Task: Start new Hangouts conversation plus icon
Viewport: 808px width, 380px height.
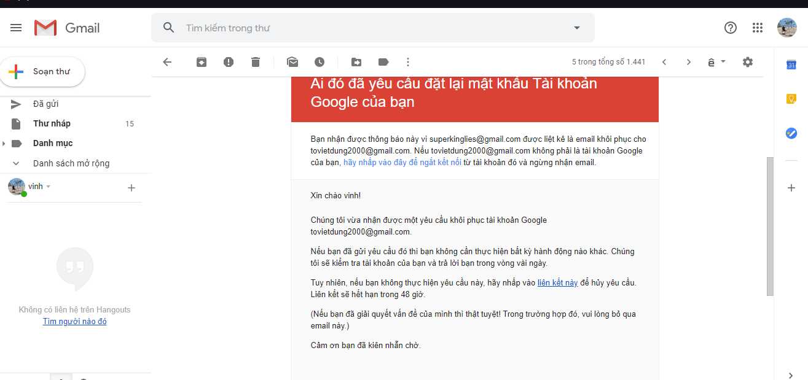Action: tap(131, 188)
